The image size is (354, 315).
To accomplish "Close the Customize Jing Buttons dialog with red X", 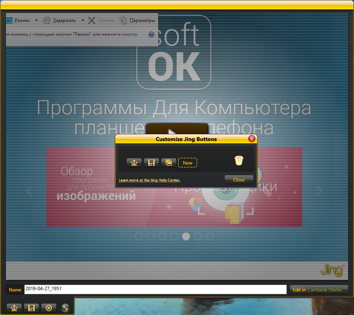I will [x=252, y=139].
